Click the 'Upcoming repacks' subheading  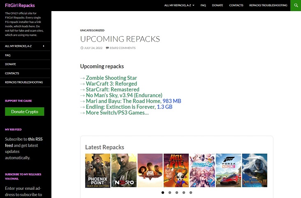click(102, 67)
